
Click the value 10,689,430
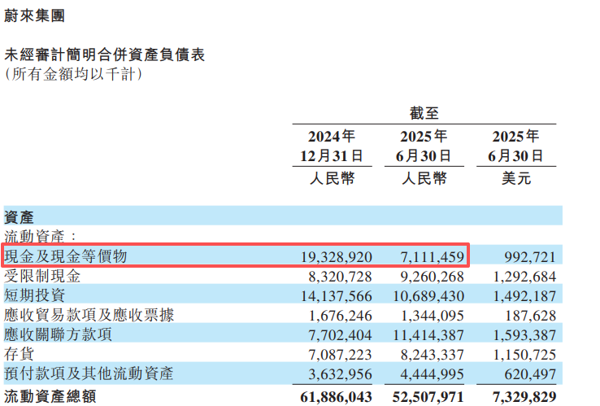pyautogui.click(x=428, y=296)
